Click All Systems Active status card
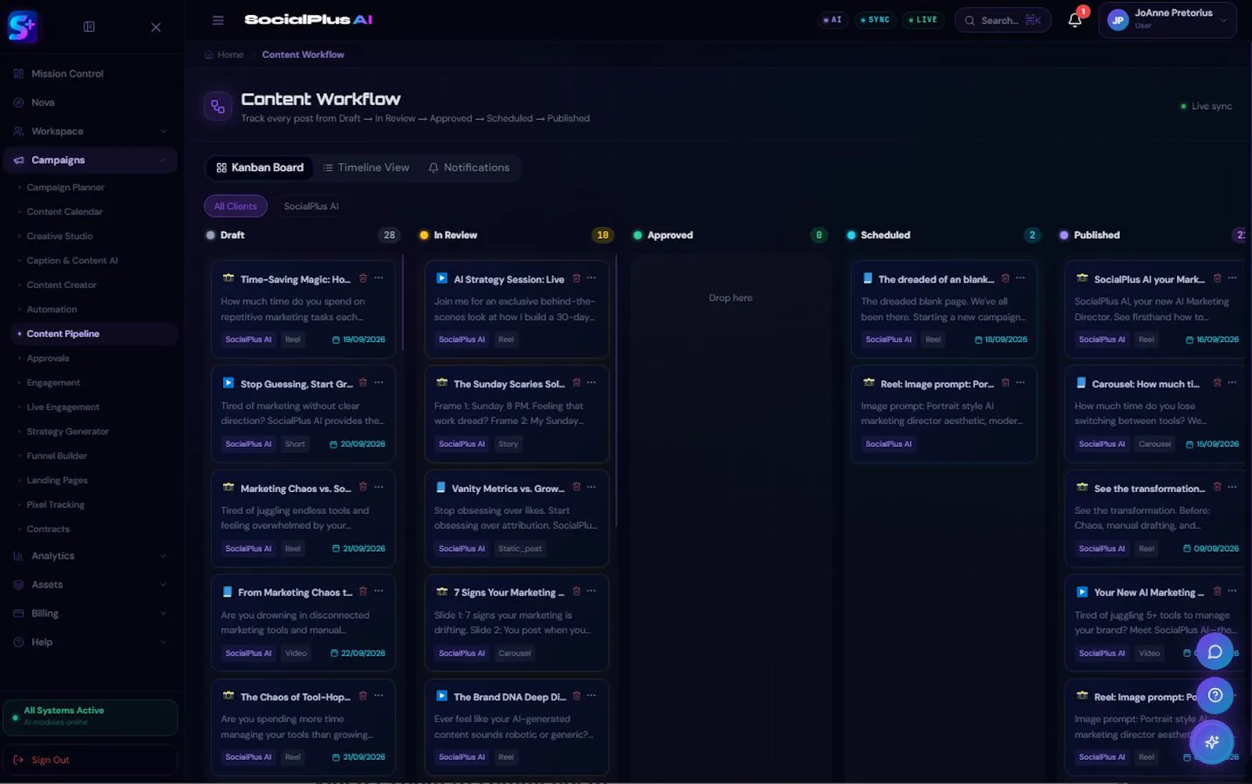The image size is (1252, 784). click(91, 717)
